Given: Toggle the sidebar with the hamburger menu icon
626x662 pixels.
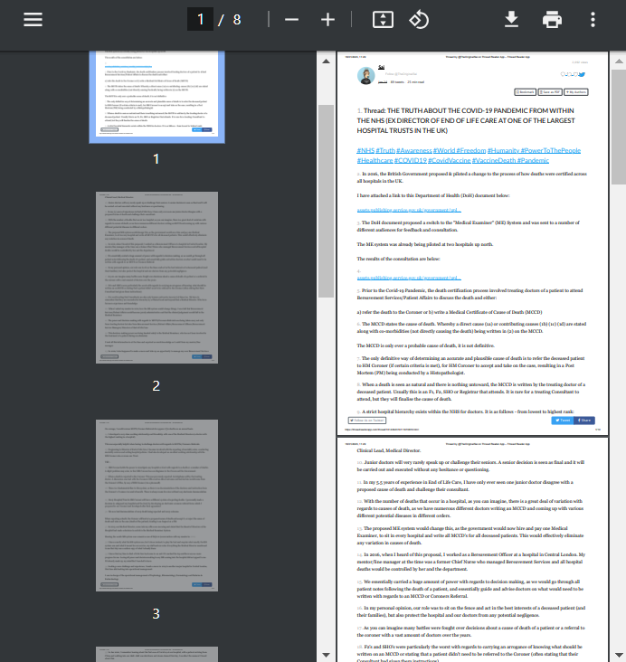Looking at the screenshot, I should click(x=33, y=19).
